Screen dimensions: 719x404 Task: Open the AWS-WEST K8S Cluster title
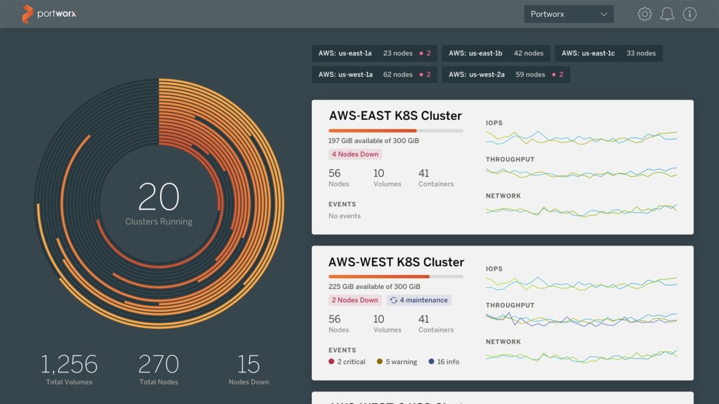tap(396, 262)
